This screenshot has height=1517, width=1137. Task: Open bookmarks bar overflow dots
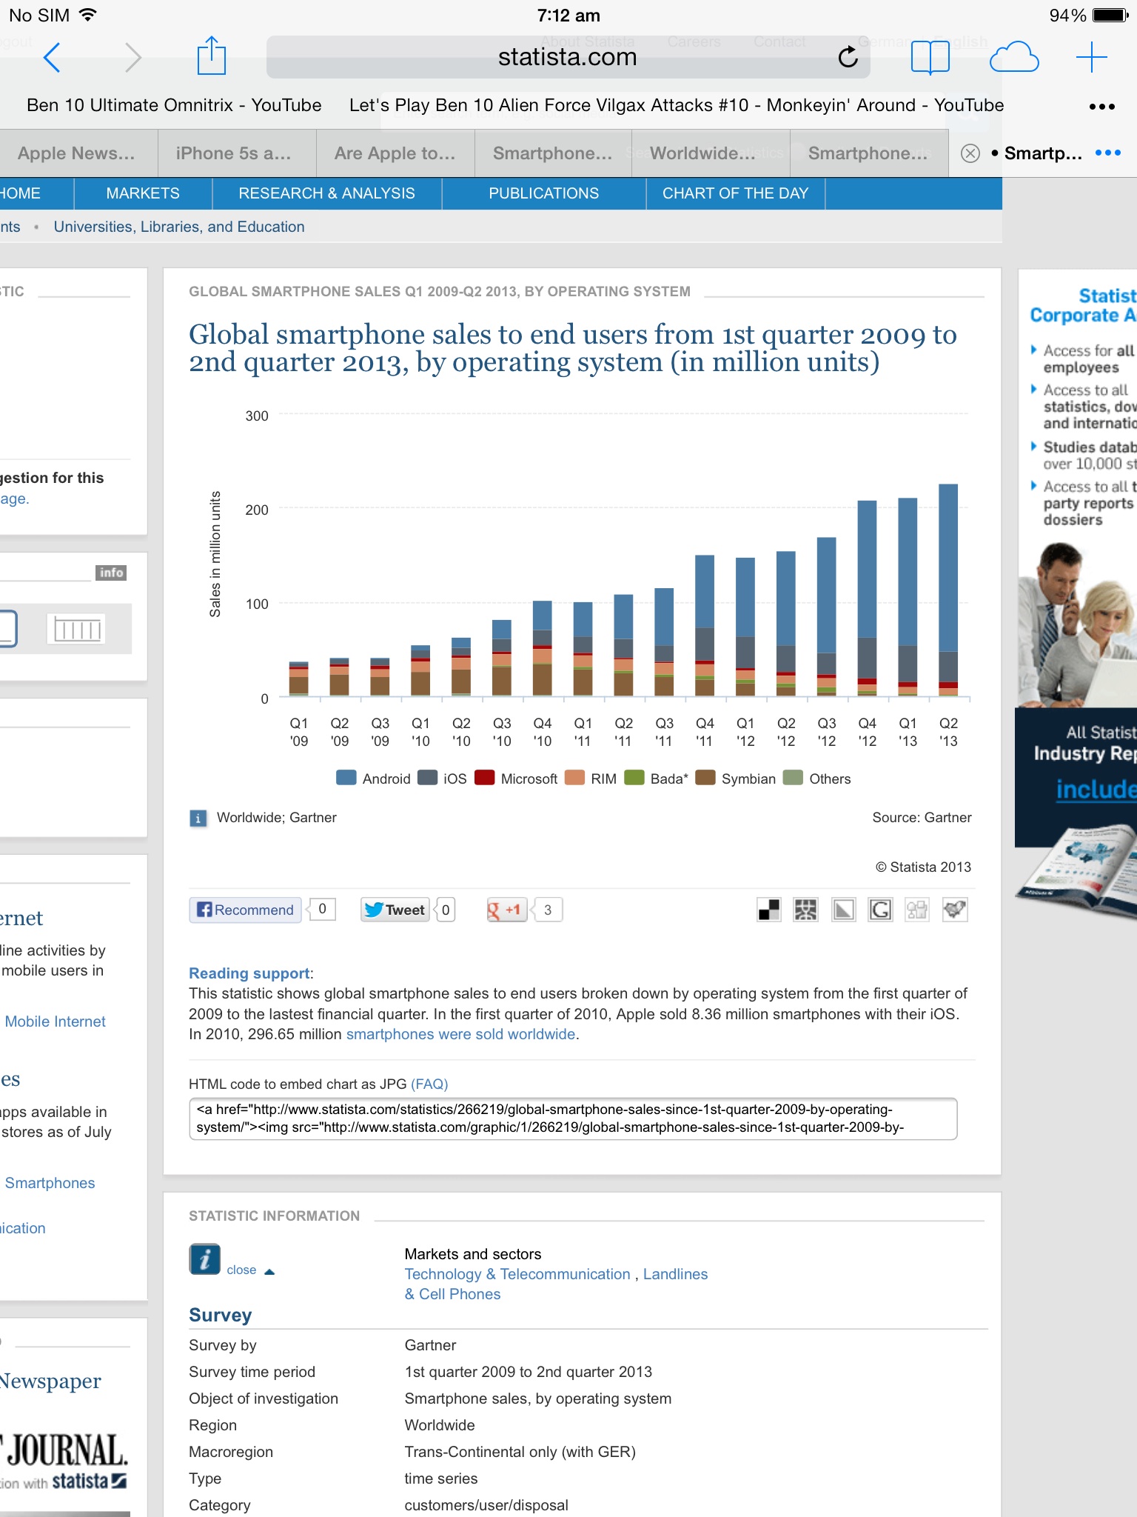[x=1101, y=107]
